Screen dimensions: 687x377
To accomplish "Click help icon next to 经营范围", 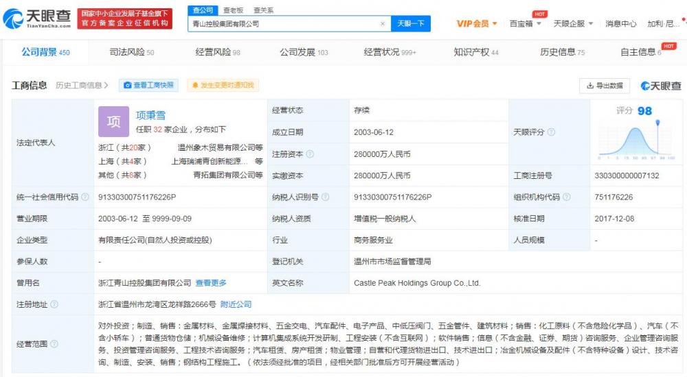I will pos(54,344).
